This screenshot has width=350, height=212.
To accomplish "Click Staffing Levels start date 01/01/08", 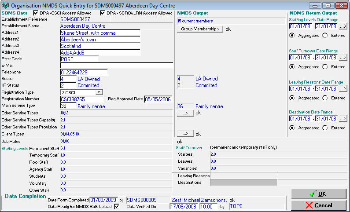I will point(300,26).
